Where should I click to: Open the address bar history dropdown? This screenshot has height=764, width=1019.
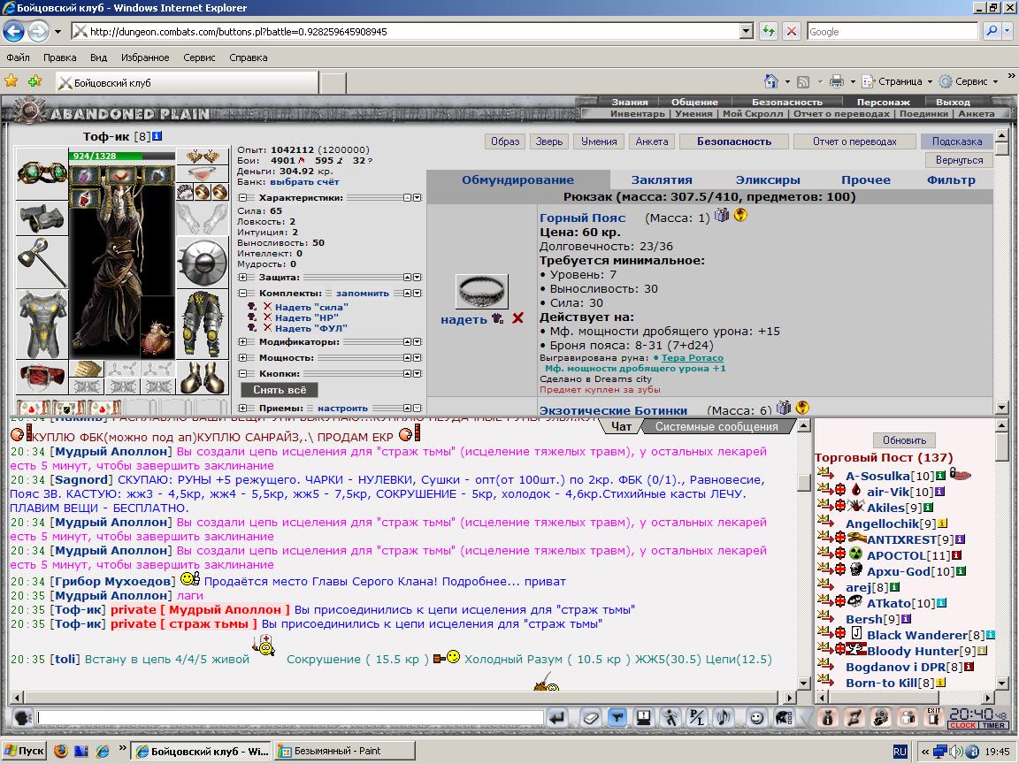746,31
